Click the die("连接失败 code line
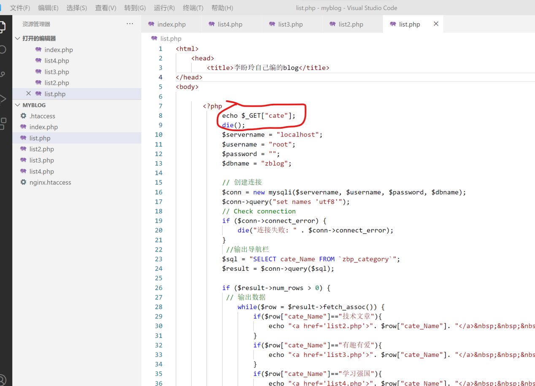The image size is (535, 386). 316,230
